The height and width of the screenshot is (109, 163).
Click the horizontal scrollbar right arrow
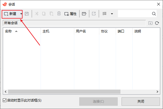coord(157,92)
